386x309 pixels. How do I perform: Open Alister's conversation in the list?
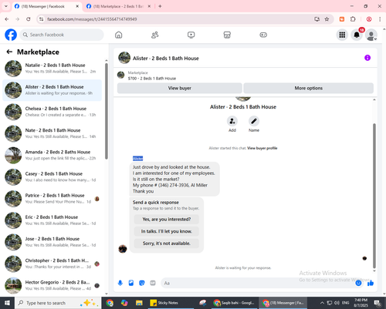(x=52, y=90)
